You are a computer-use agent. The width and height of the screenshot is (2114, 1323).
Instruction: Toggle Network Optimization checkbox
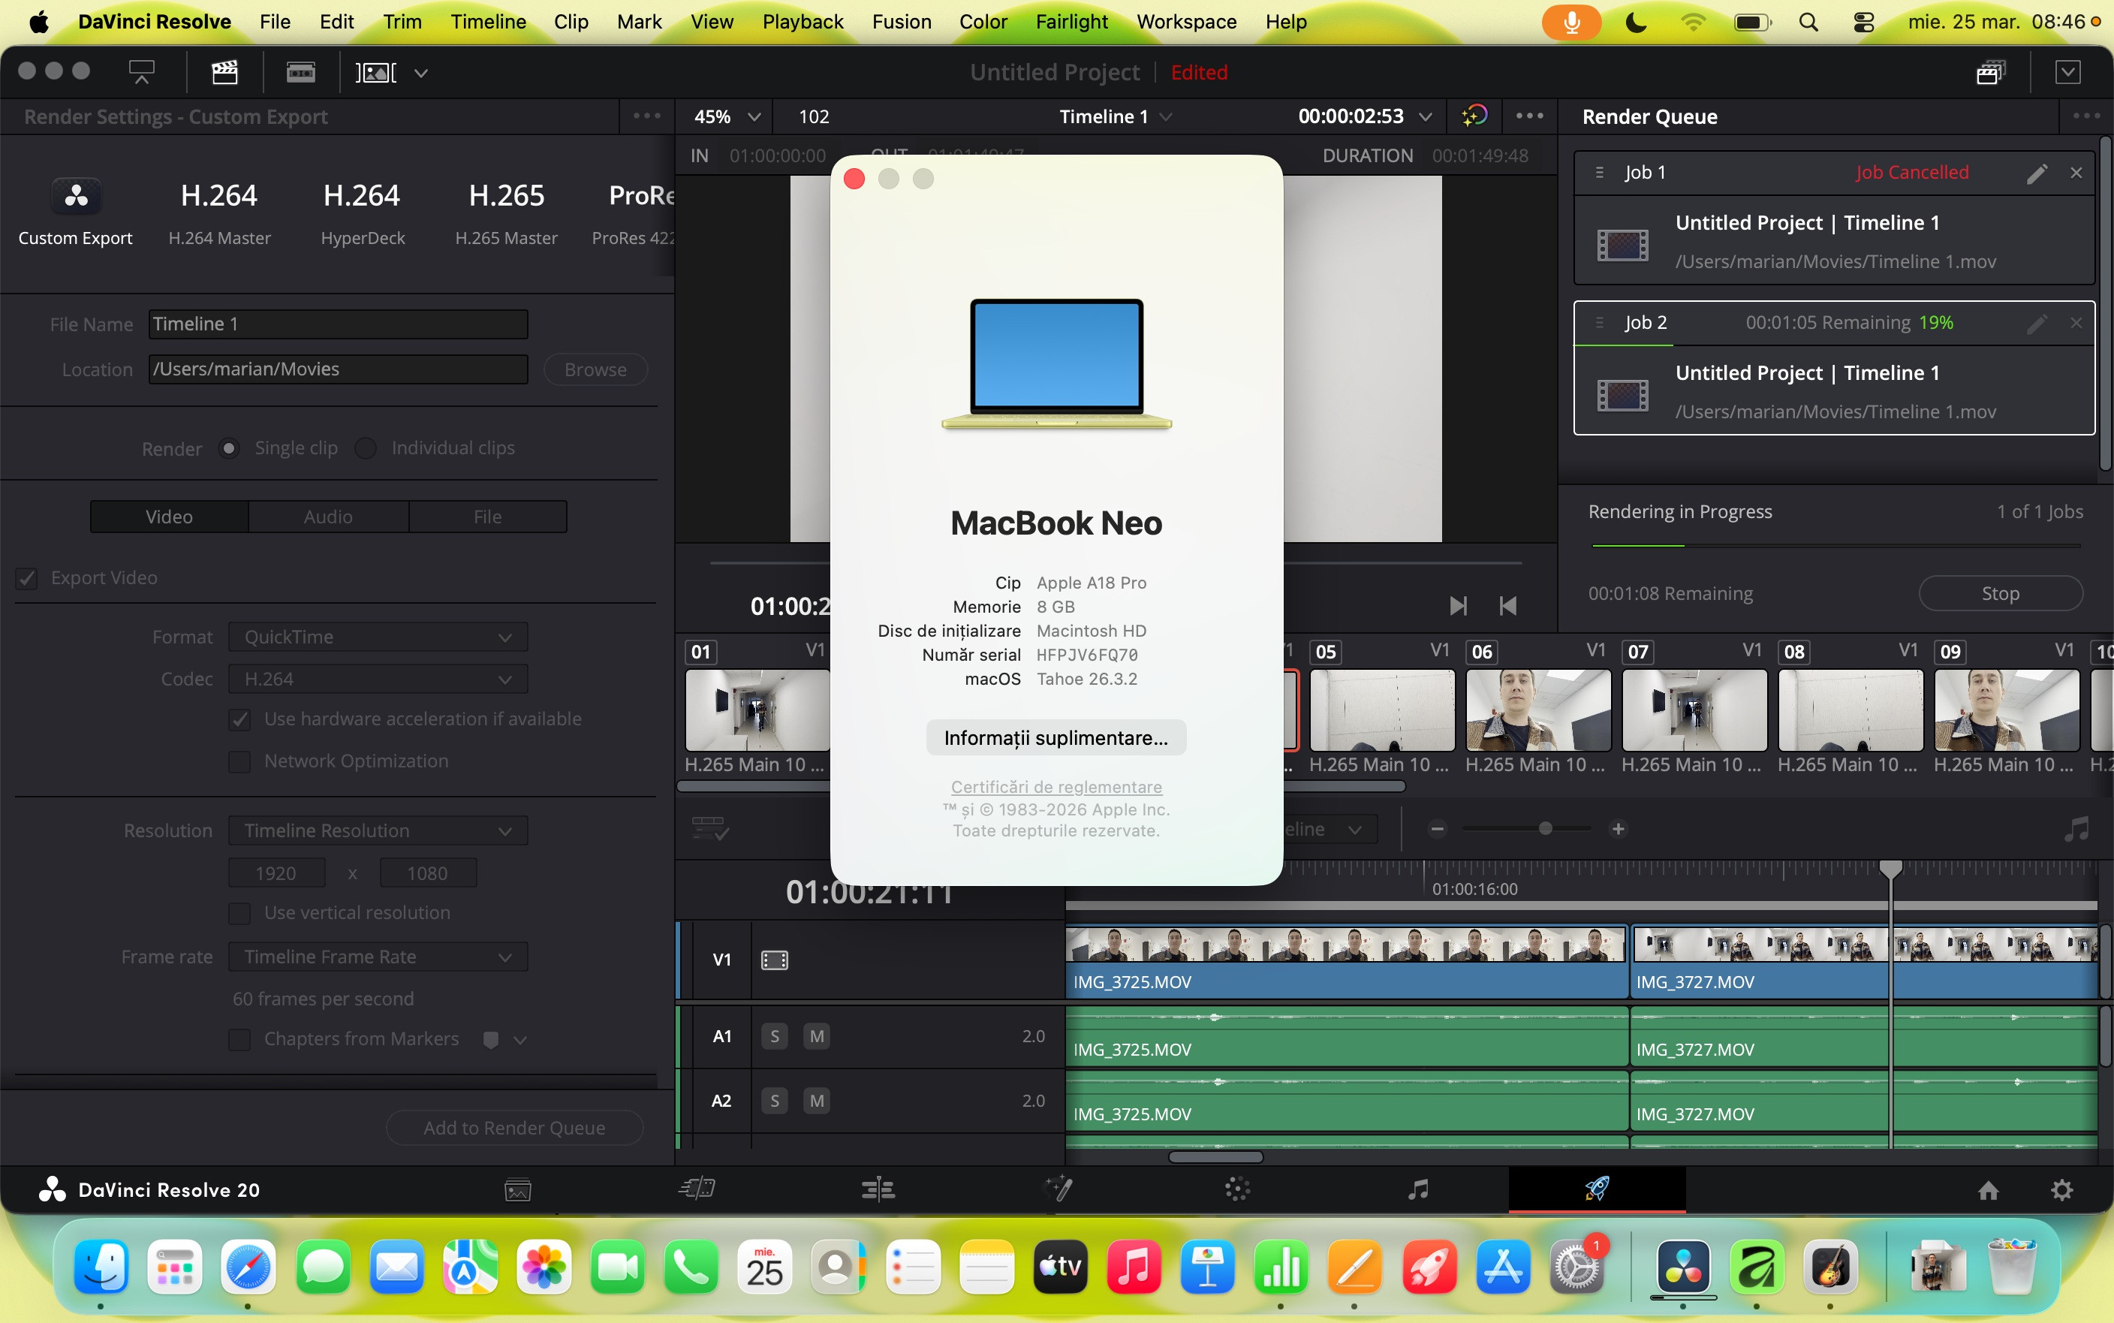[x=239, y=761]
